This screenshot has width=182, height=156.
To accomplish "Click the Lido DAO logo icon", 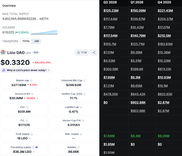I will (x=3, y=52).
